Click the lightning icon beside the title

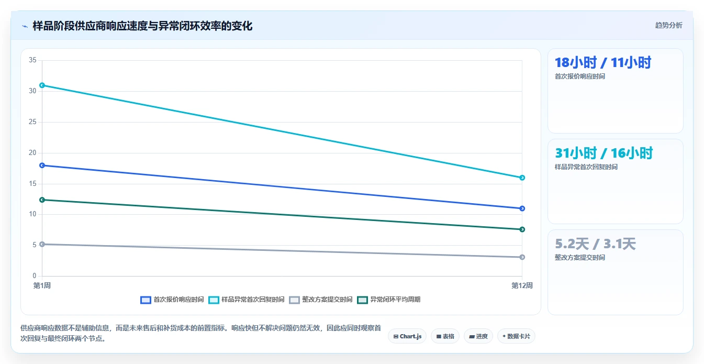click(x=25, y=26)
